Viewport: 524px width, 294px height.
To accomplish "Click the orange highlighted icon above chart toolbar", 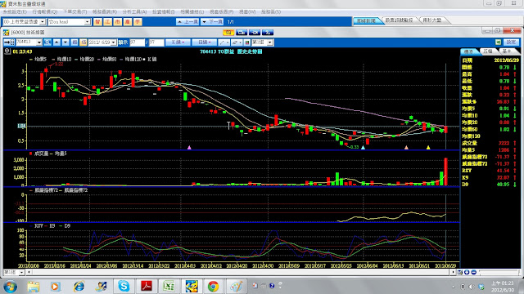I will 228,33.
